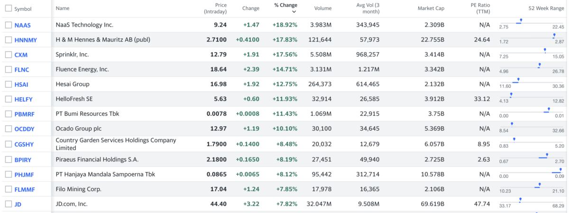This screenshot has height=213, width=569.
Task: Select the JD row checkbox
Action: point(8,204)
